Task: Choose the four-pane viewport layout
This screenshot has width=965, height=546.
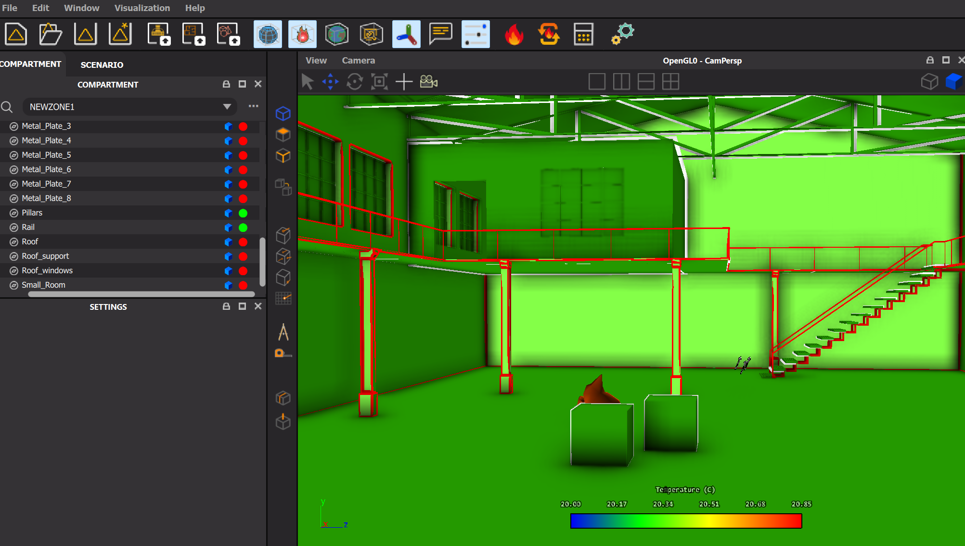Action: pos(670,82)
